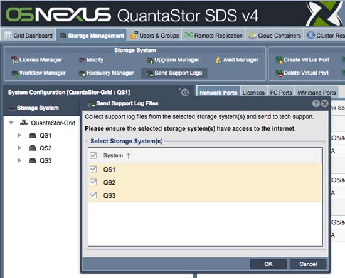
Task: Select the QS2 row text in the list
Action: 109,183
